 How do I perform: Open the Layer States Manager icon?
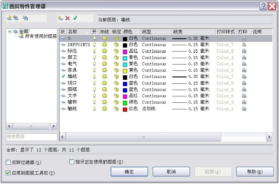pos(25,18)
